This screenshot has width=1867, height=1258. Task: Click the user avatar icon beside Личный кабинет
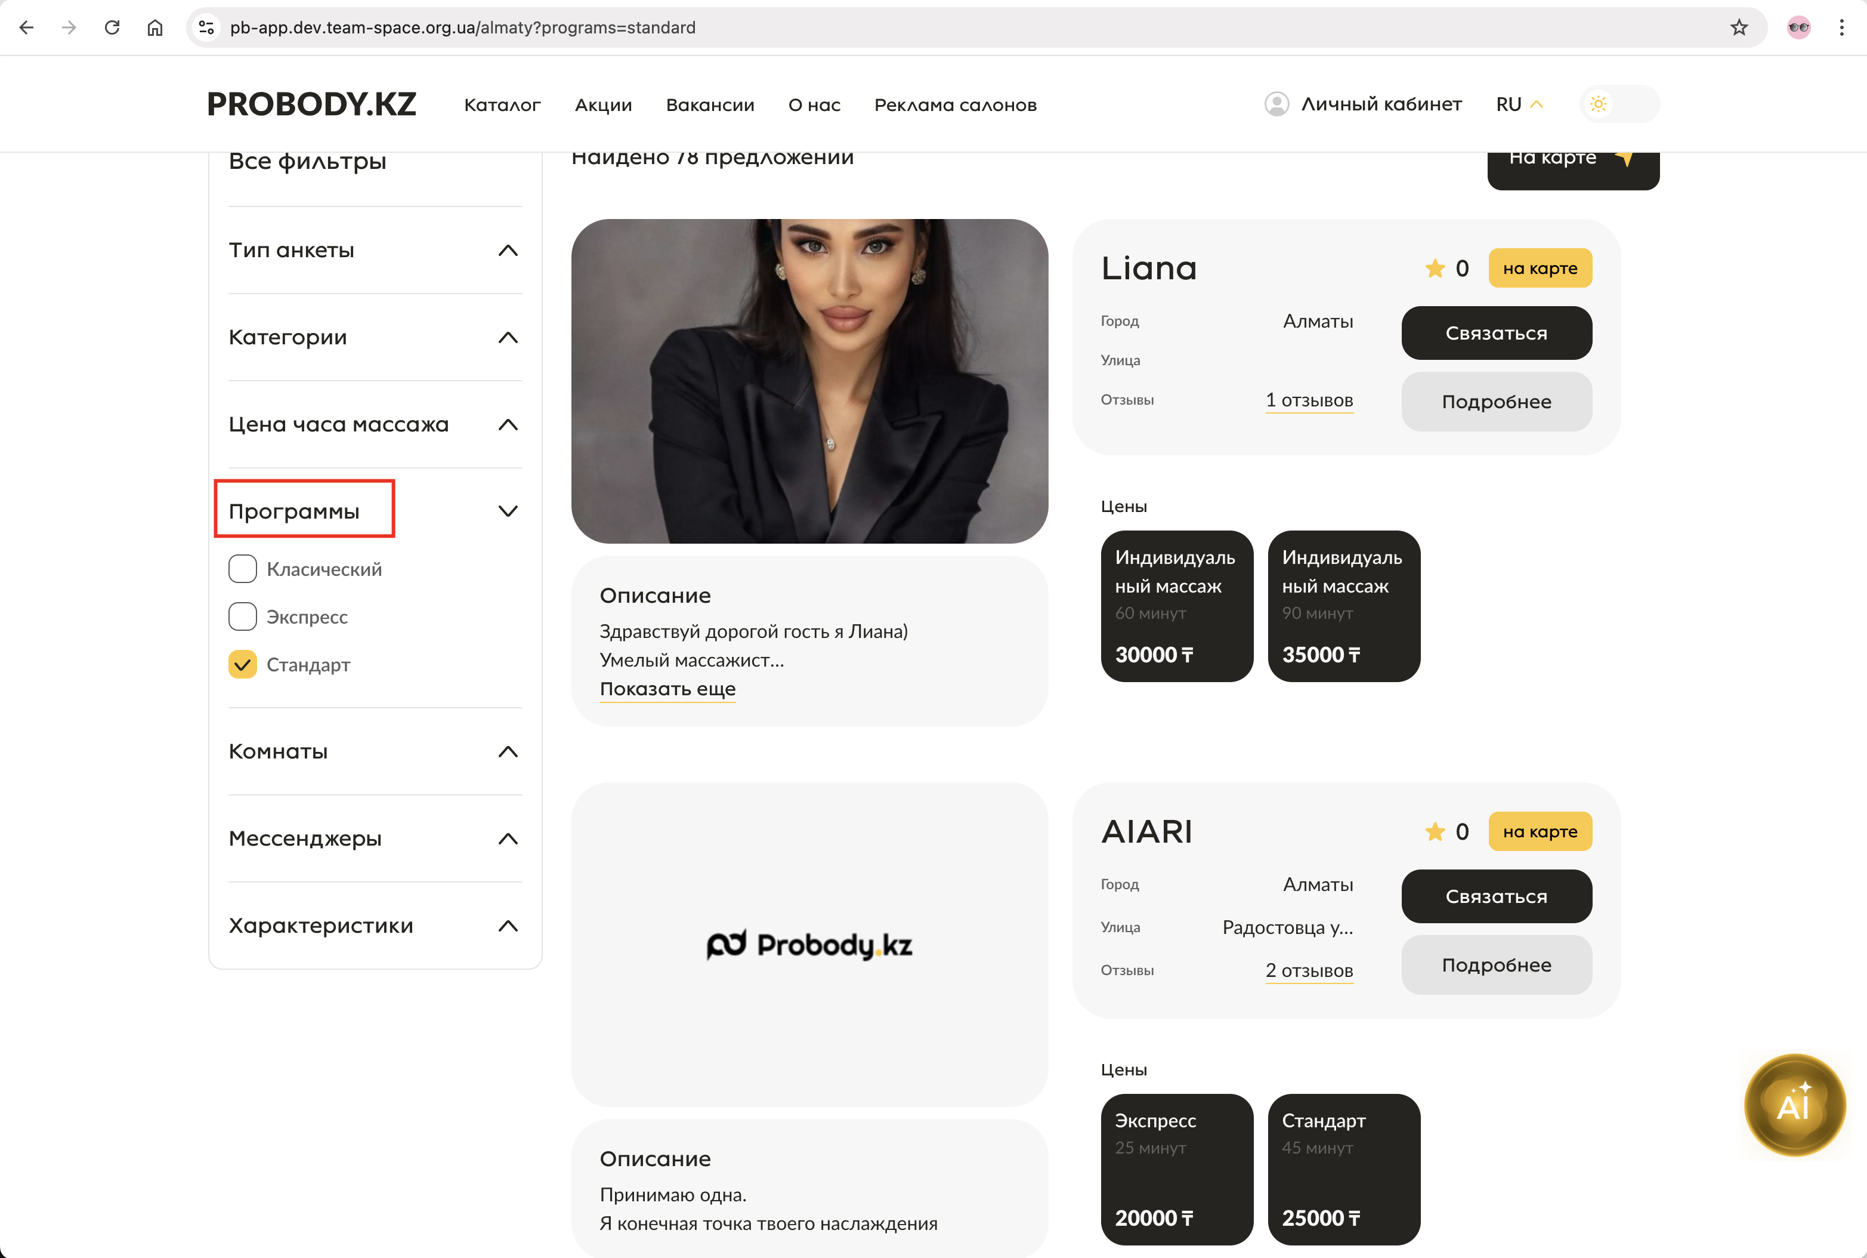pos(1276,104)
